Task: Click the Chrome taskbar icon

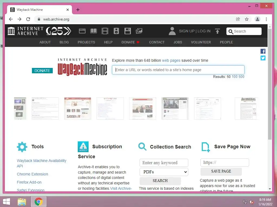Action: [x=38, y=202]
